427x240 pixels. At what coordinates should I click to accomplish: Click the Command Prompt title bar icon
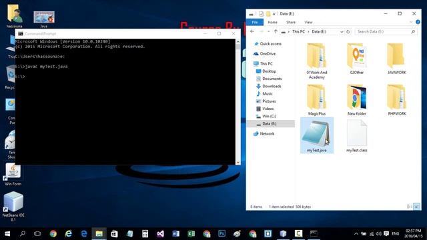(x=21, y=34)
